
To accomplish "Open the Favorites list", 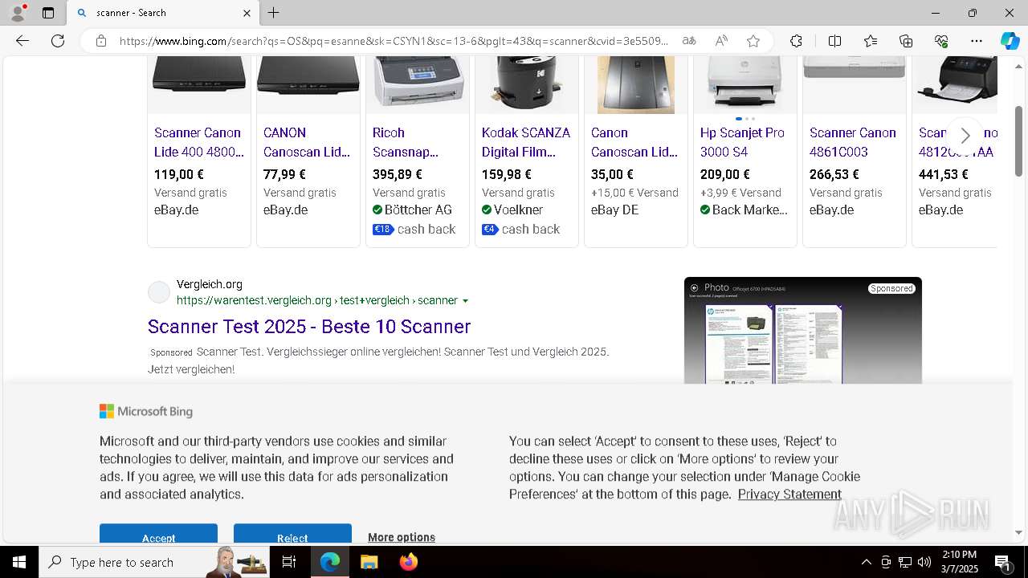I will (x=871, y=41).
